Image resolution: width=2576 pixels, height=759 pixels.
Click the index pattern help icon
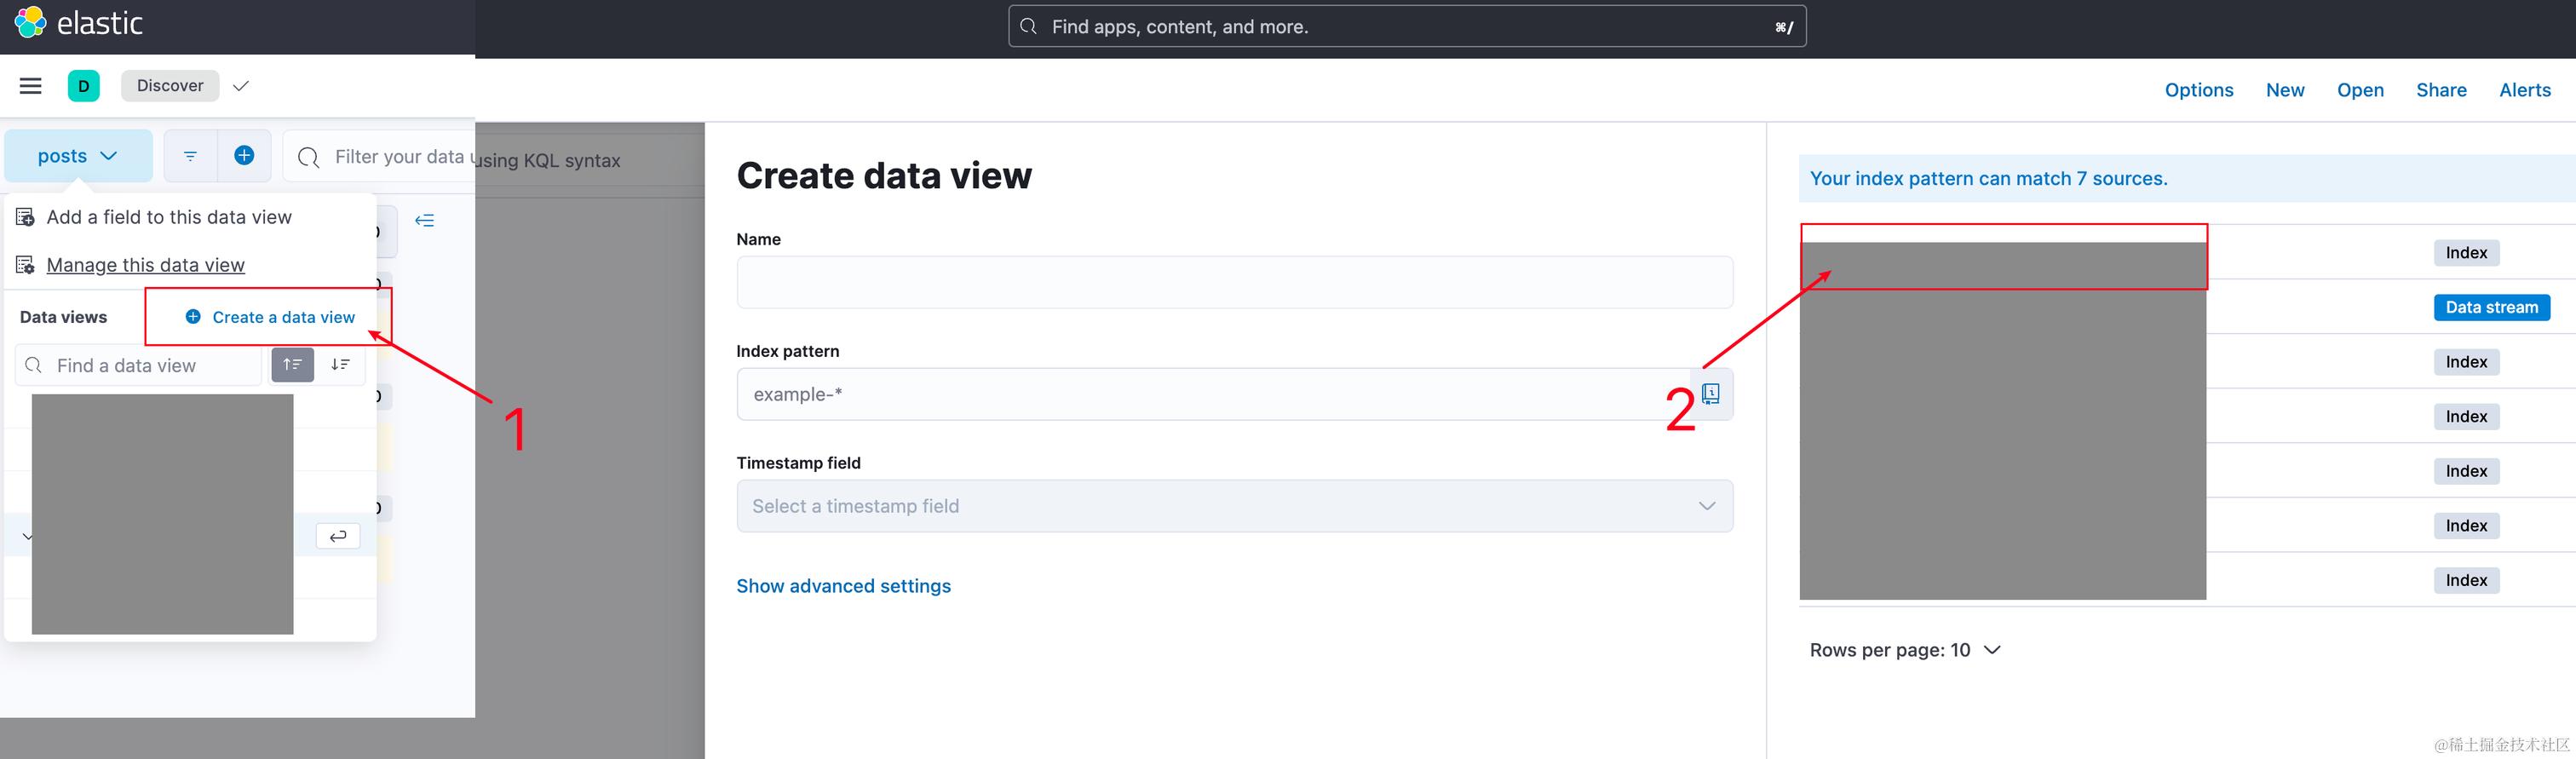(x=1711, y=394)
